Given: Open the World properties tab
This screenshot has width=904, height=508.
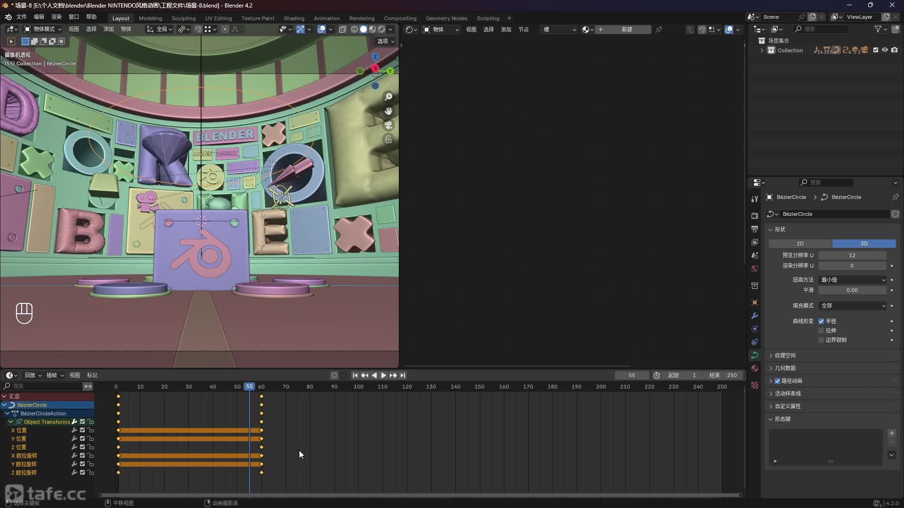Looking at the screenshot, I should click(x=755, y=268).
